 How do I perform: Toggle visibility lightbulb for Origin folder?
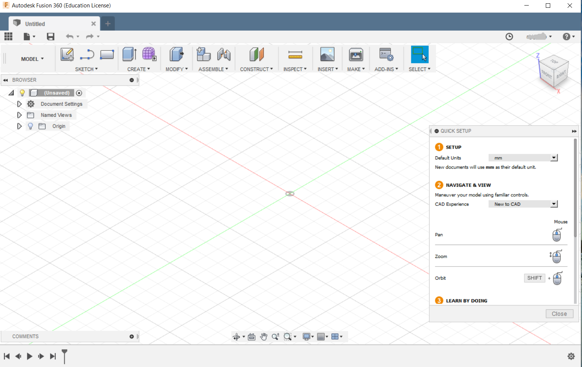point(30,126)
